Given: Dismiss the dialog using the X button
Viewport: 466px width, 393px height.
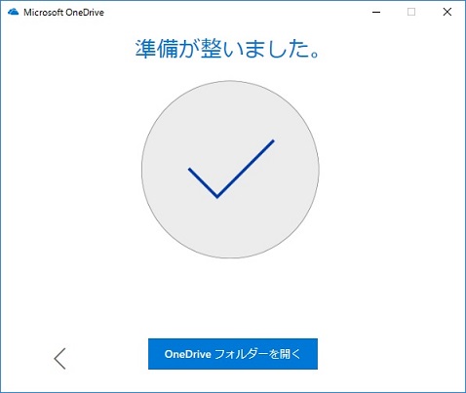Looking at the screenshot, I should pyautogui.click(x=447, y=12).
